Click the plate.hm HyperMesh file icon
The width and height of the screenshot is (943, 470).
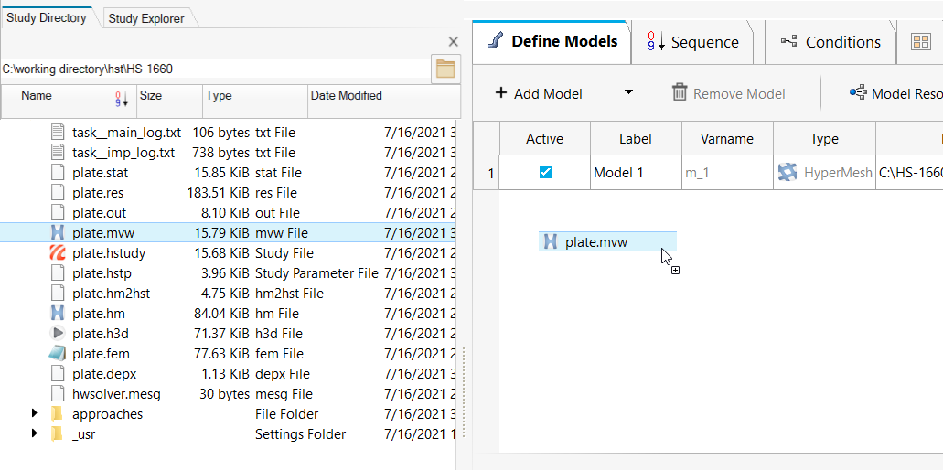click(x=57, y=314)
